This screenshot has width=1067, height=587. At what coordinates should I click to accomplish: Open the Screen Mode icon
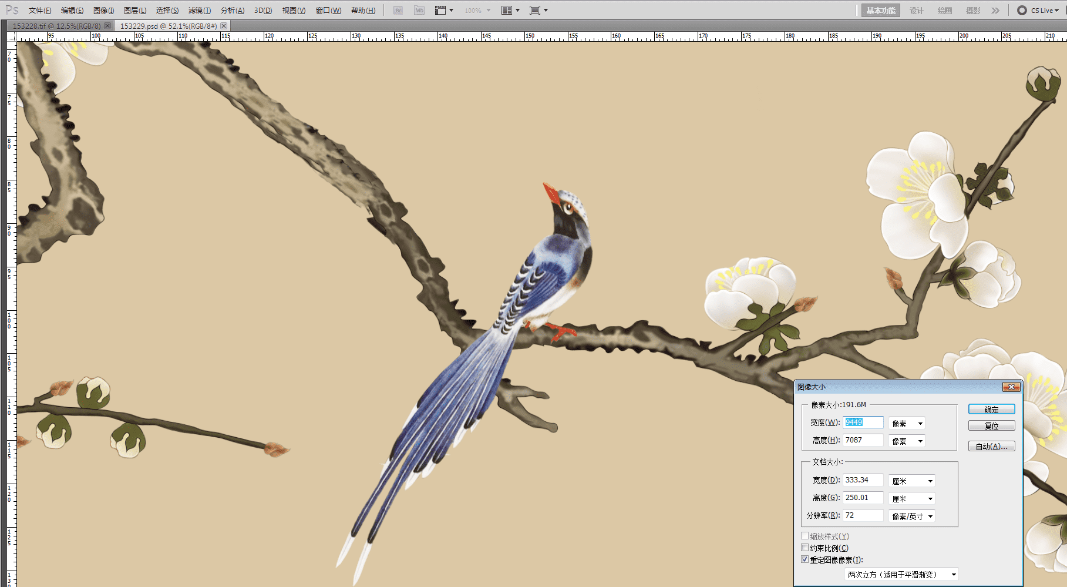(x=538, y=11)
